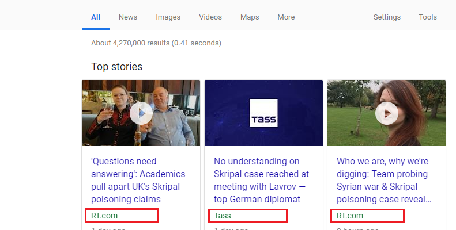This screenshot has height=230, width=456.
Task: Play the video on the red-haired woman story
Action: coord(387,113)
